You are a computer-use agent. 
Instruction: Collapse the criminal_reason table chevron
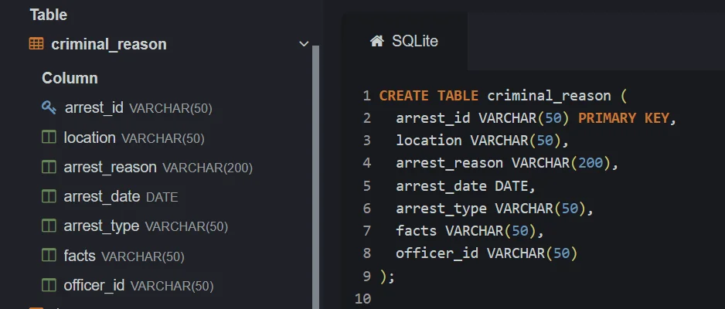pos(304,44)
